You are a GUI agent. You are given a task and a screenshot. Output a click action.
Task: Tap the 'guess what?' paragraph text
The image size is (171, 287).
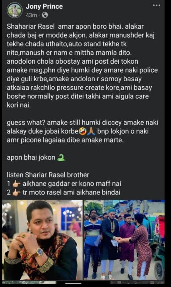(x=83, y=131)
